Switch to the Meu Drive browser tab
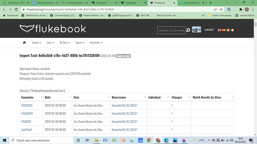The height and width of the screenshot is (144, 257). [x=16, y=3]
